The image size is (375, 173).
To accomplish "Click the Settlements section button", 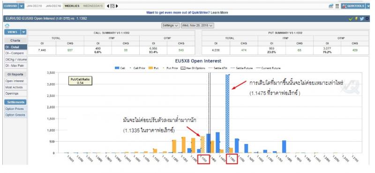I will (x=15, y=102).
